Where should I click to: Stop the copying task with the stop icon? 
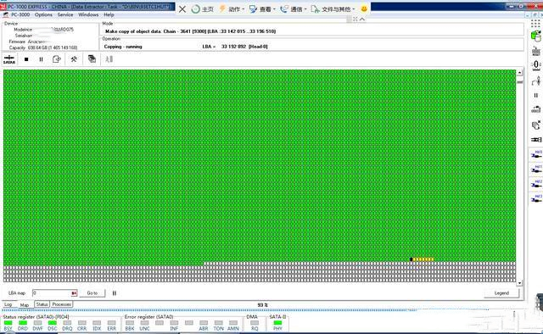point(26,59)
